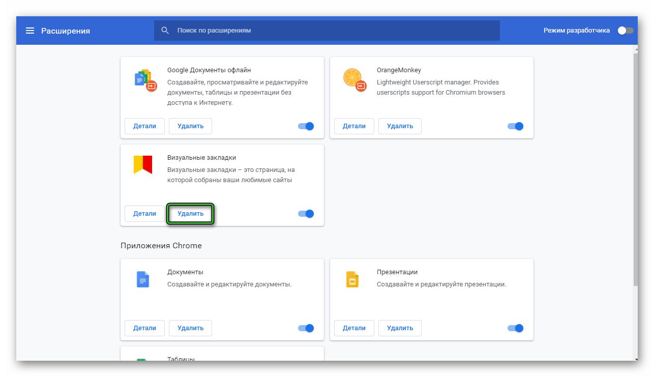This screenshot has height=377, width=654.
Task: Click Удалить for OrangeMonkey
Action: coord(400,126)
